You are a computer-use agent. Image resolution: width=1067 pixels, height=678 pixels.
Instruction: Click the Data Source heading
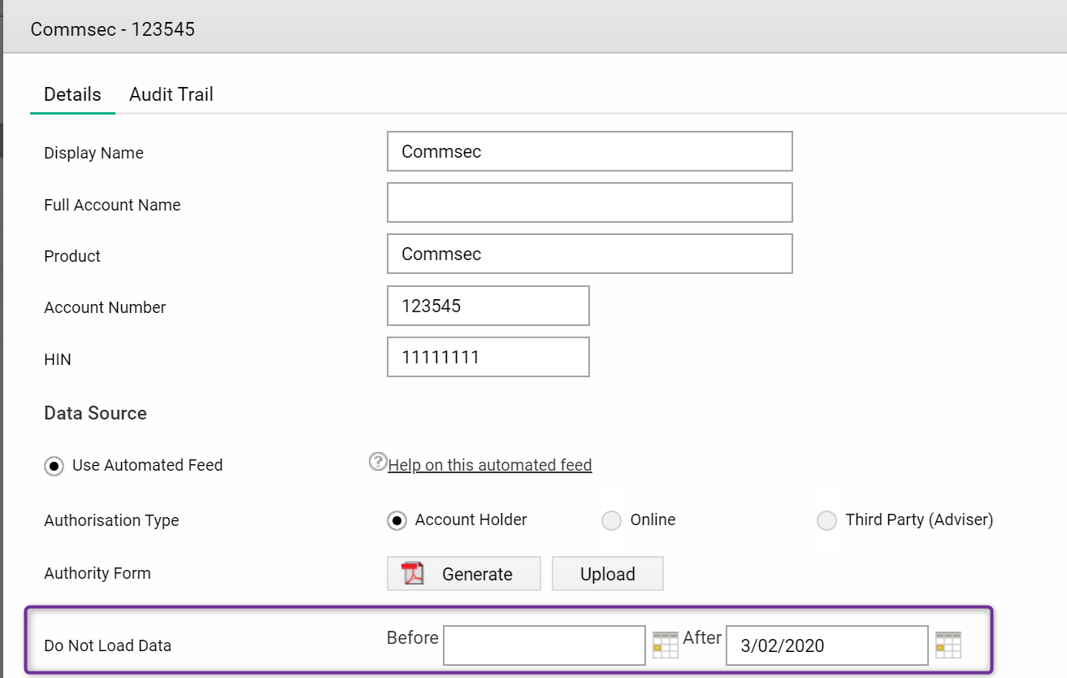click(x=95, y=413)
